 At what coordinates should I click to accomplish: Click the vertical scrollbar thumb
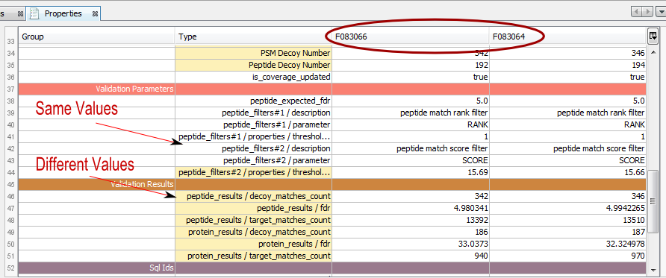(653, 200)
